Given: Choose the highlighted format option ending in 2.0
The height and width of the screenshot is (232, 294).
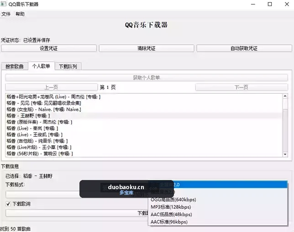Looking at the screenshot, I should (218, 185).
